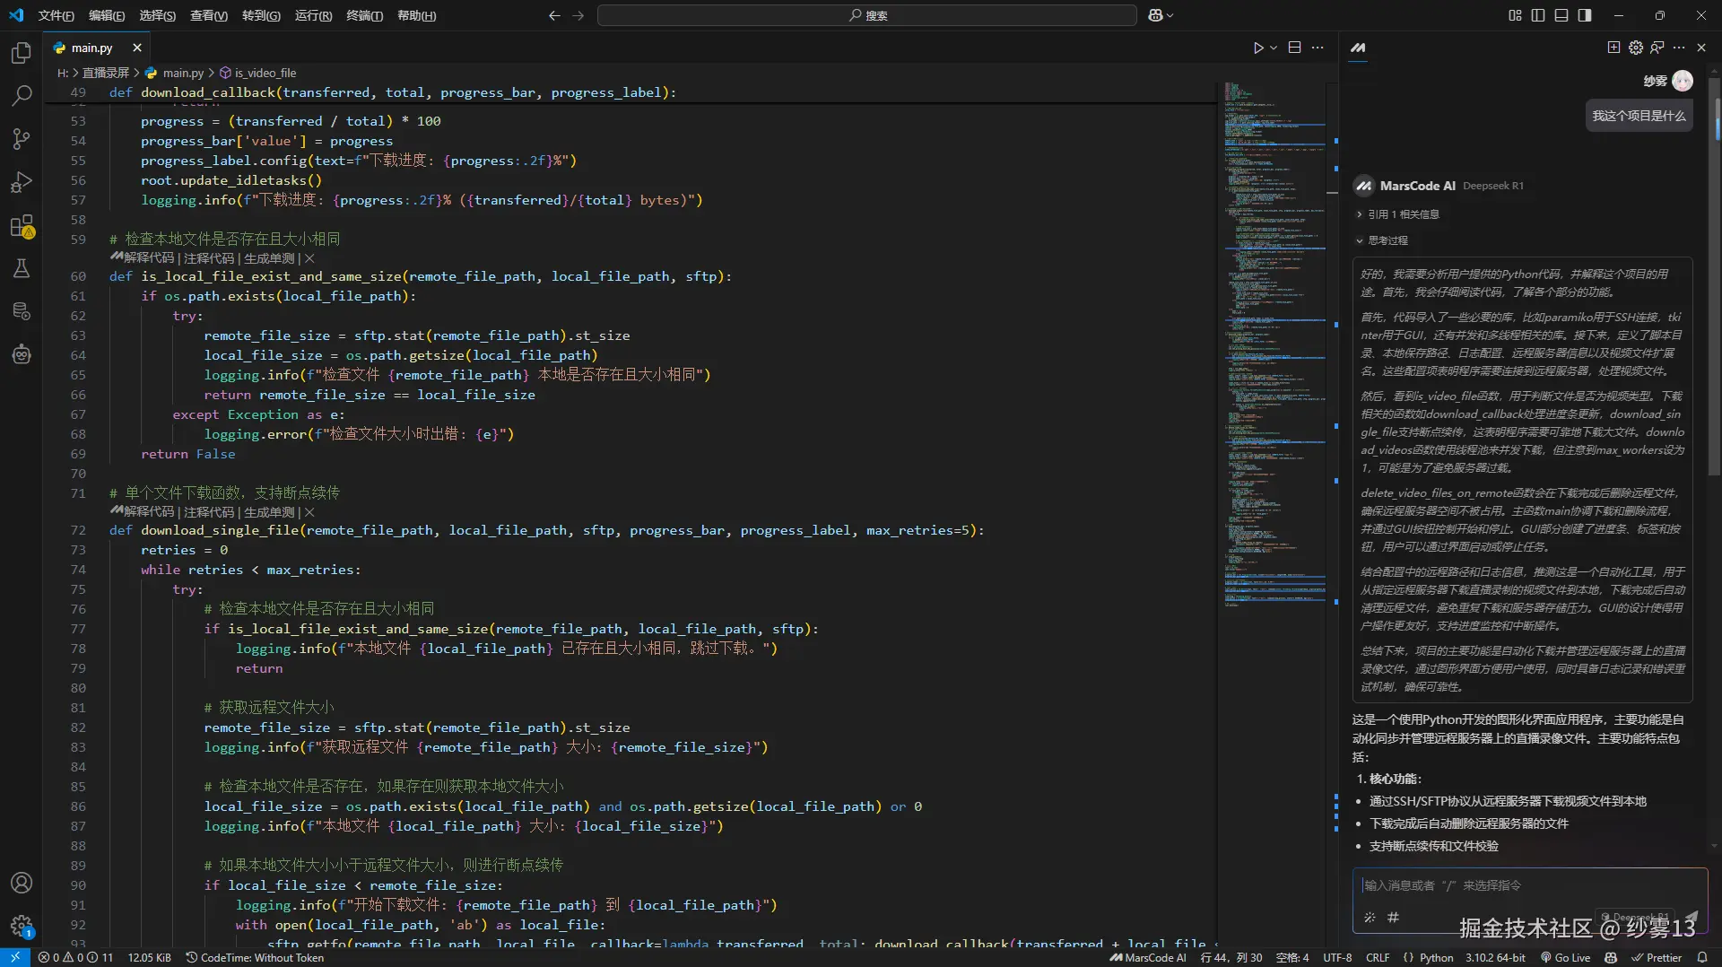Open the 终端(T) menu
Image resolution: width=1722 pixels, height=967 pixels.
[364, 15]
